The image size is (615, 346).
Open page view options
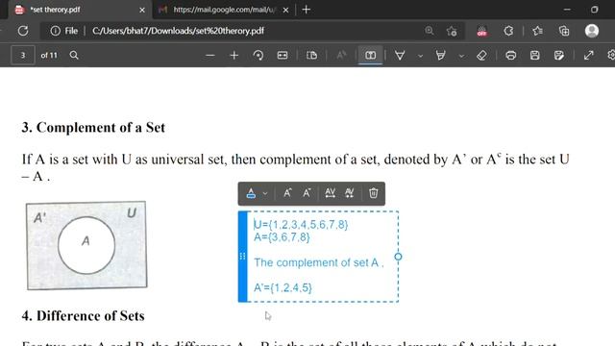[x=311, y=56]
